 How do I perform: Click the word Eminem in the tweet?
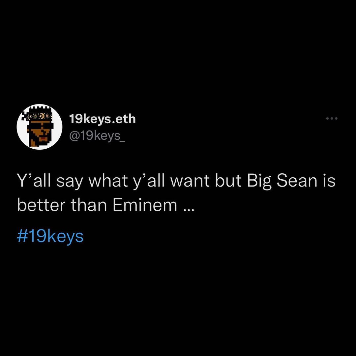tap(145, 205)
